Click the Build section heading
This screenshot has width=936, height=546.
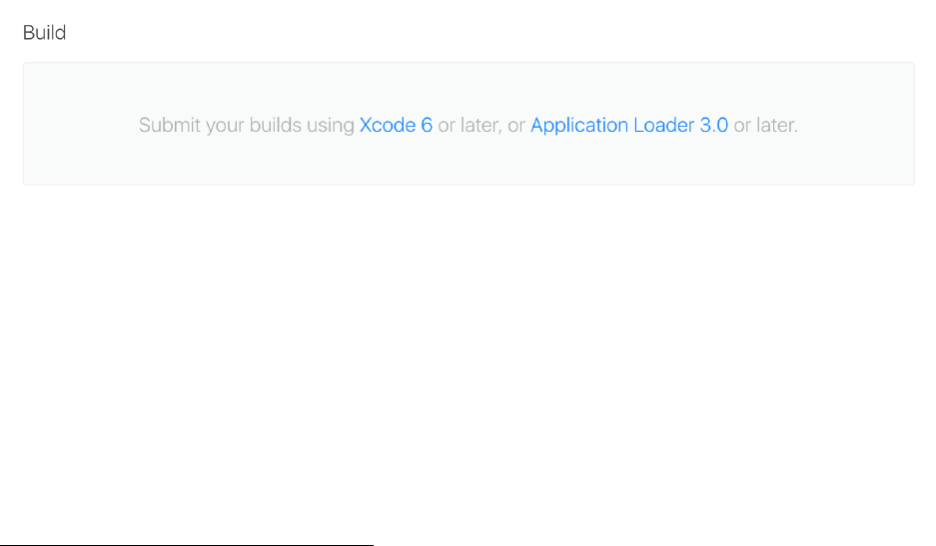45,33
